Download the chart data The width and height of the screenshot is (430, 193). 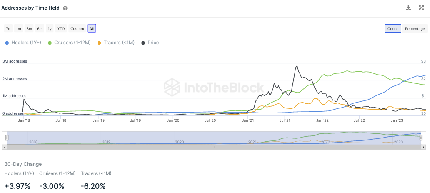[x=408, y=8]
